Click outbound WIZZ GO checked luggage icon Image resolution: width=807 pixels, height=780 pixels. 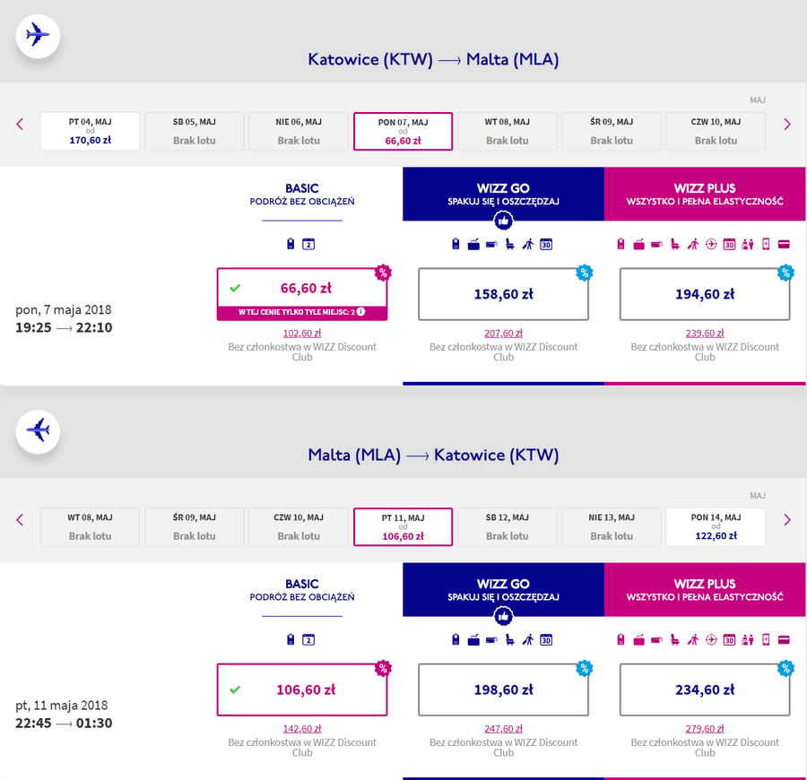click(491, 245)
